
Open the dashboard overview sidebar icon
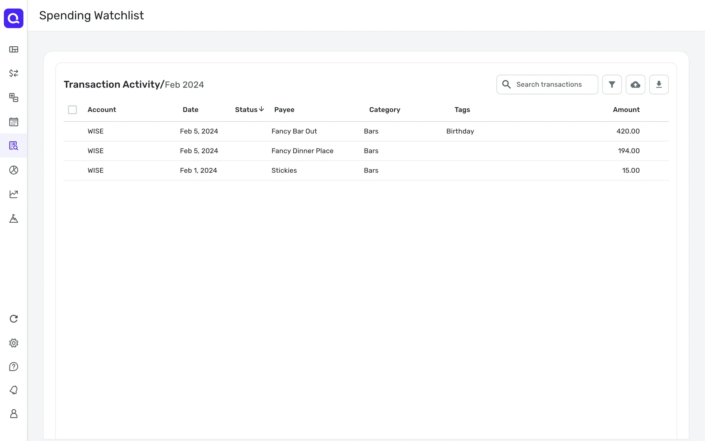point(14,50)
